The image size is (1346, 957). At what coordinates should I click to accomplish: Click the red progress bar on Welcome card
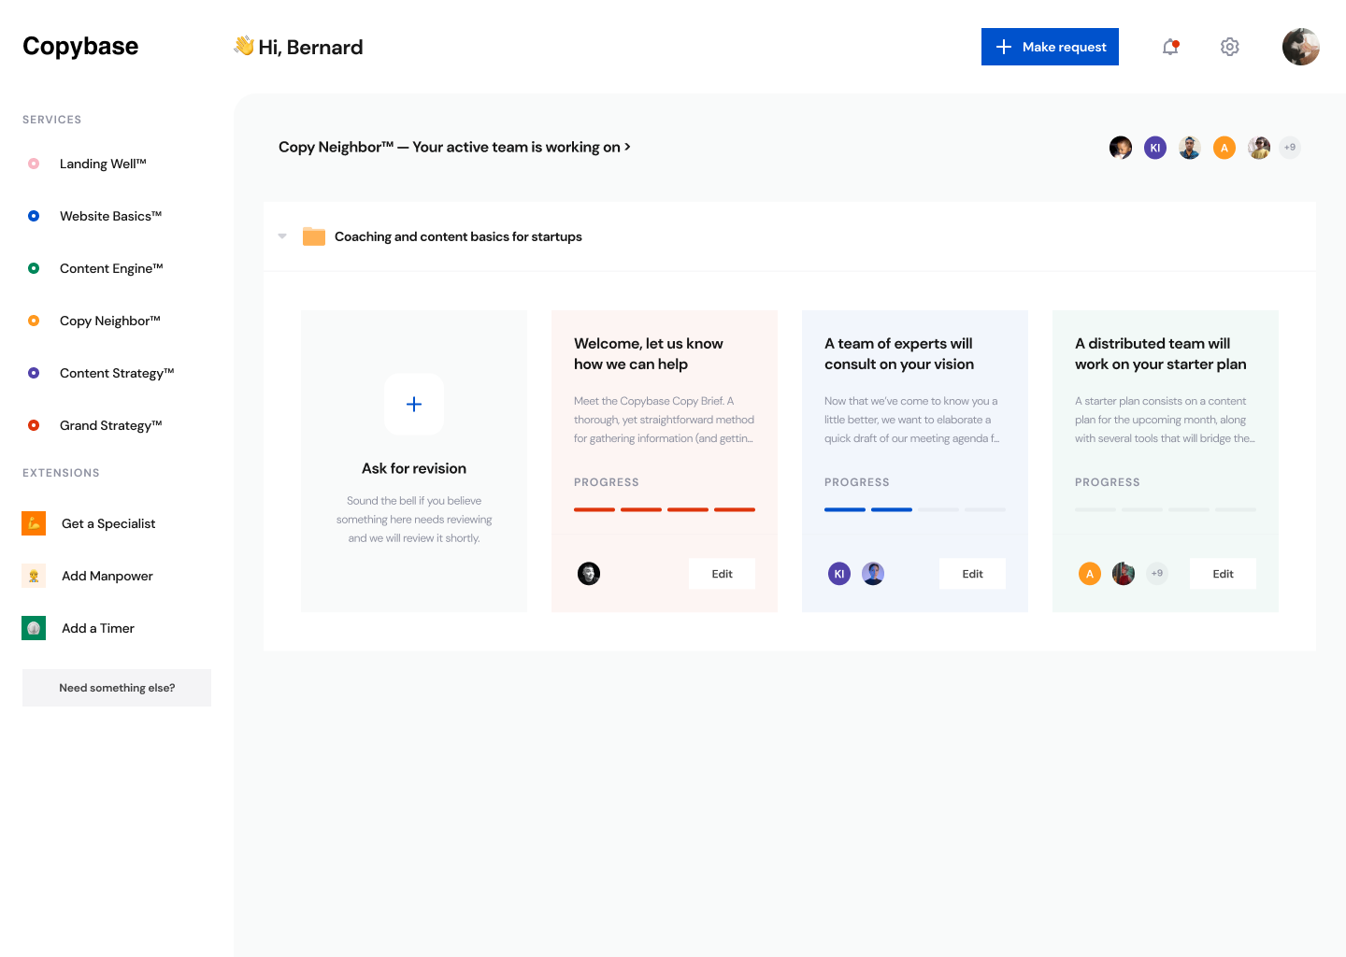pos(665,509)
